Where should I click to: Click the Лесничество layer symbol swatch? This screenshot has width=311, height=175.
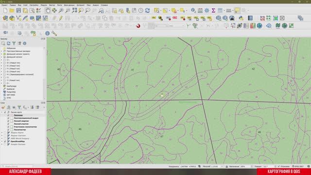pos(12,130)
